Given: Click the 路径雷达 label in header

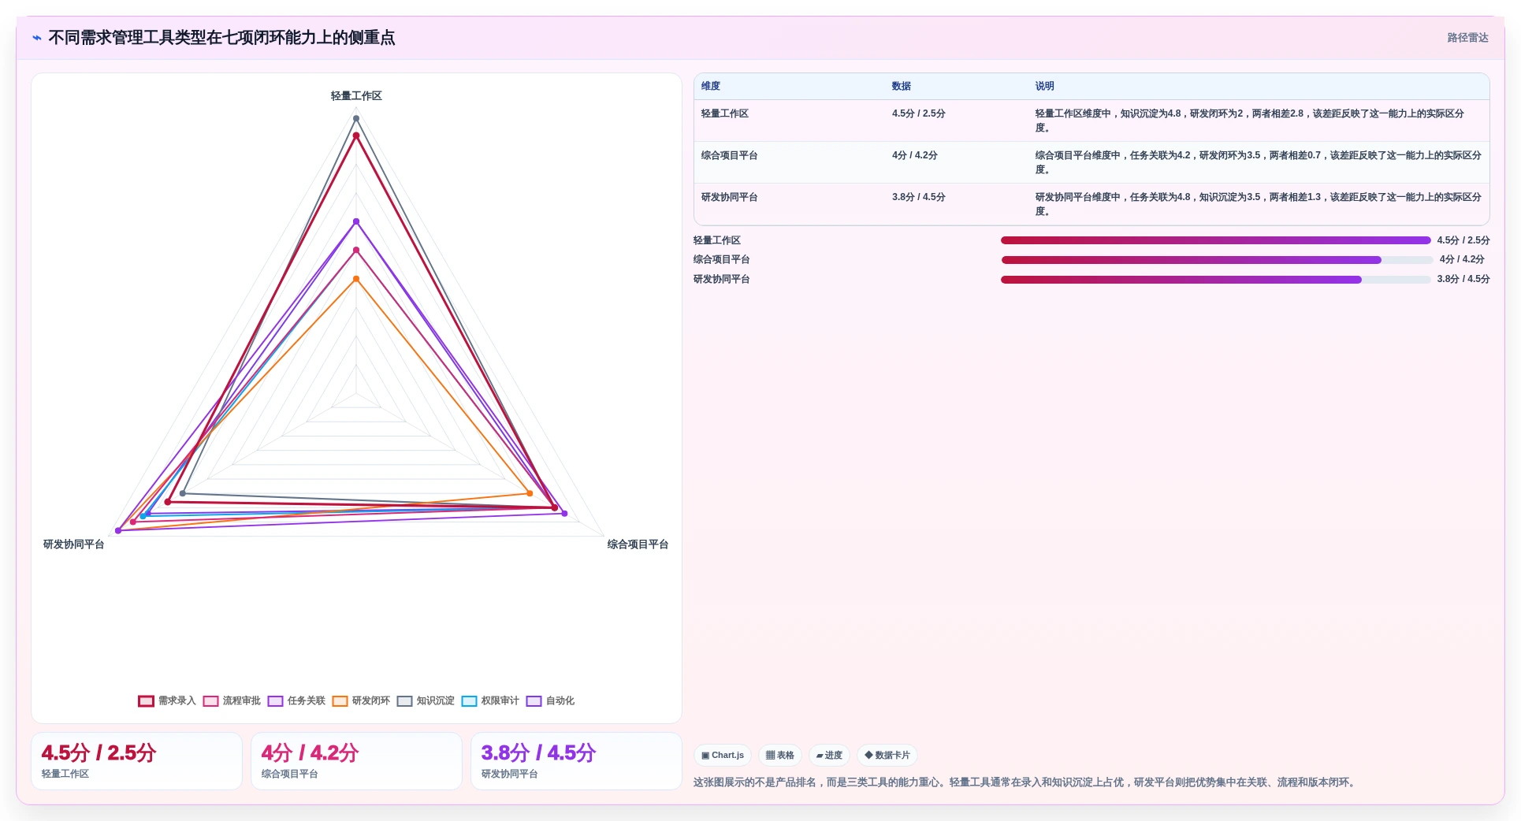Looking at the screenshot, I should 1467,38.
